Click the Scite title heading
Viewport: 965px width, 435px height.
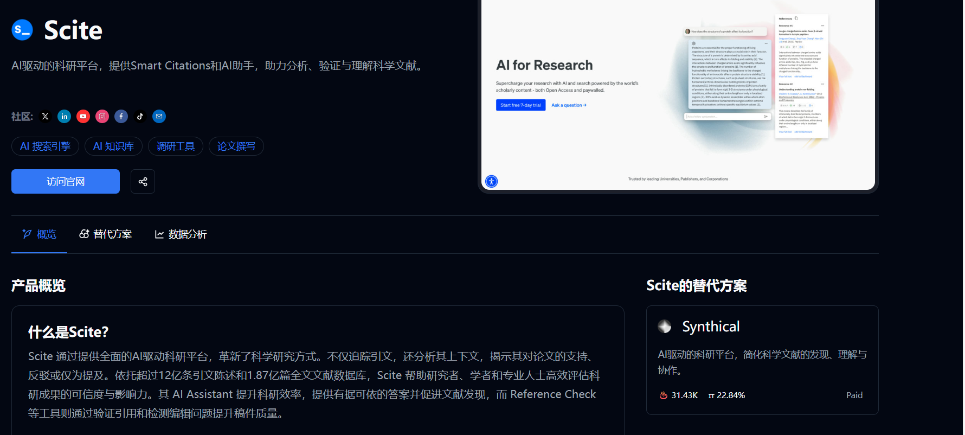coord(73,30)
